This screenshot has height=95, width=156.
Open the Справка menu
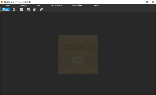tap(96, 5)
